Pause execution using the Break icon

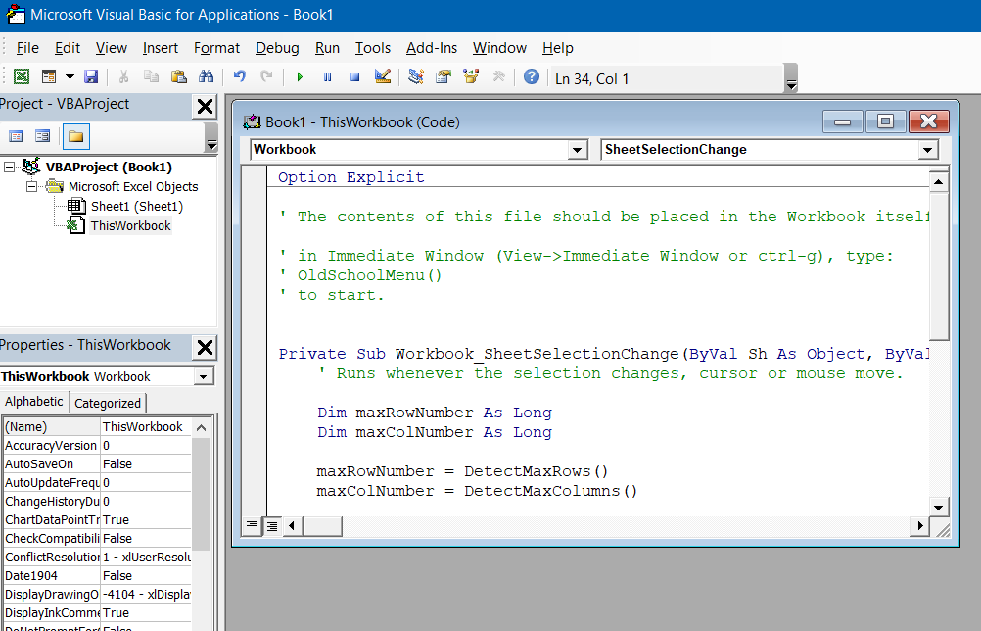coord(328,76)
